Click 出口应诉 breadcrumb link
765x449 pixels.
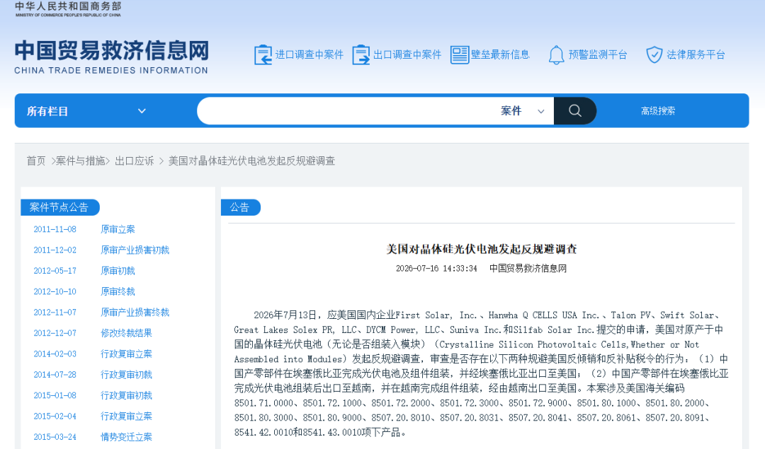[x=134, y=161]
